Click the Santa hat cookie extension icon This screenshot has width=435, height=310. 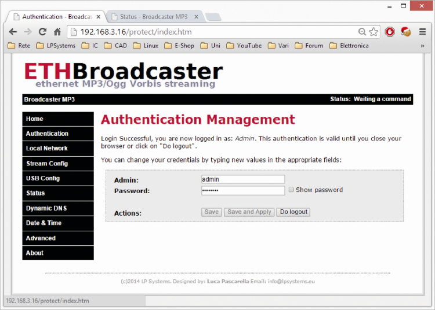406,32
